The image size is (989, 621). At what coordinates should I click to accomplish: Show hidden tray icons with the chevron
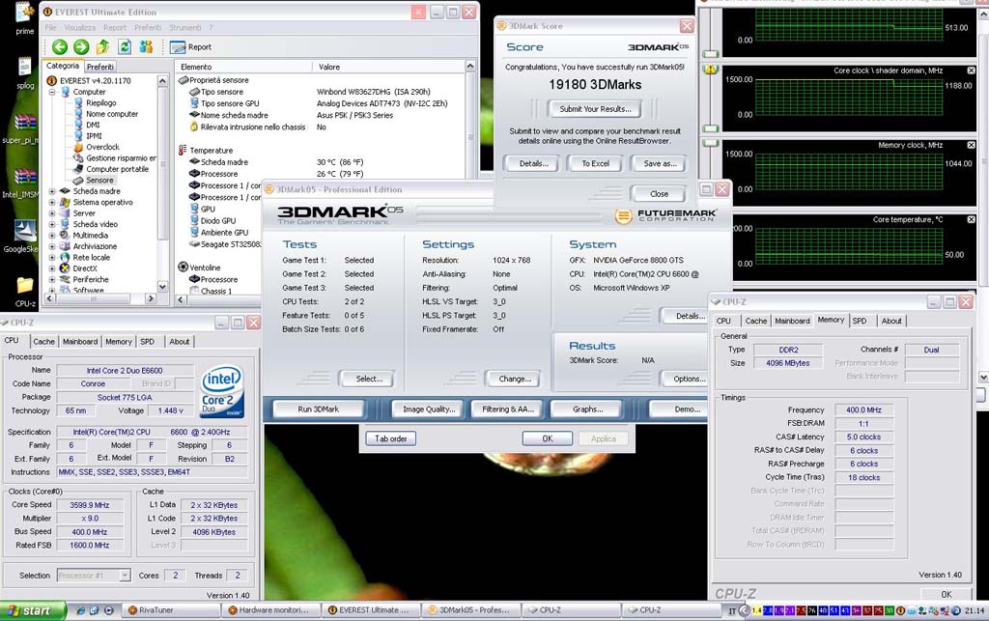coord(744,610)
